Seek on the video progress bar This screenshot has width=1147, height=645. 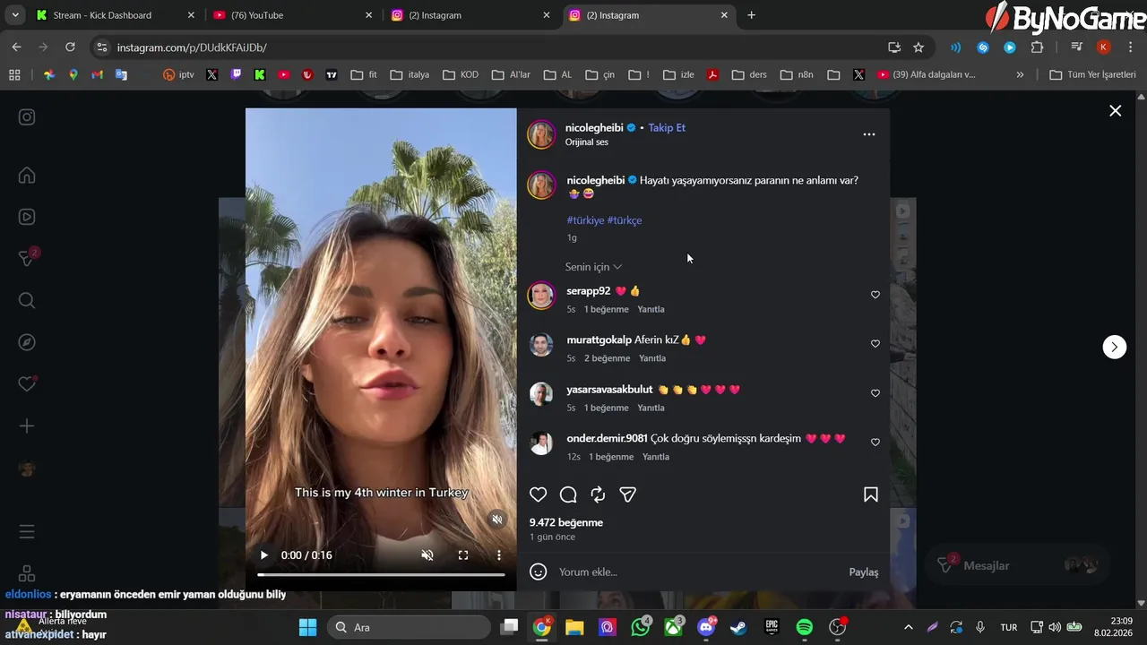[381, 574]
